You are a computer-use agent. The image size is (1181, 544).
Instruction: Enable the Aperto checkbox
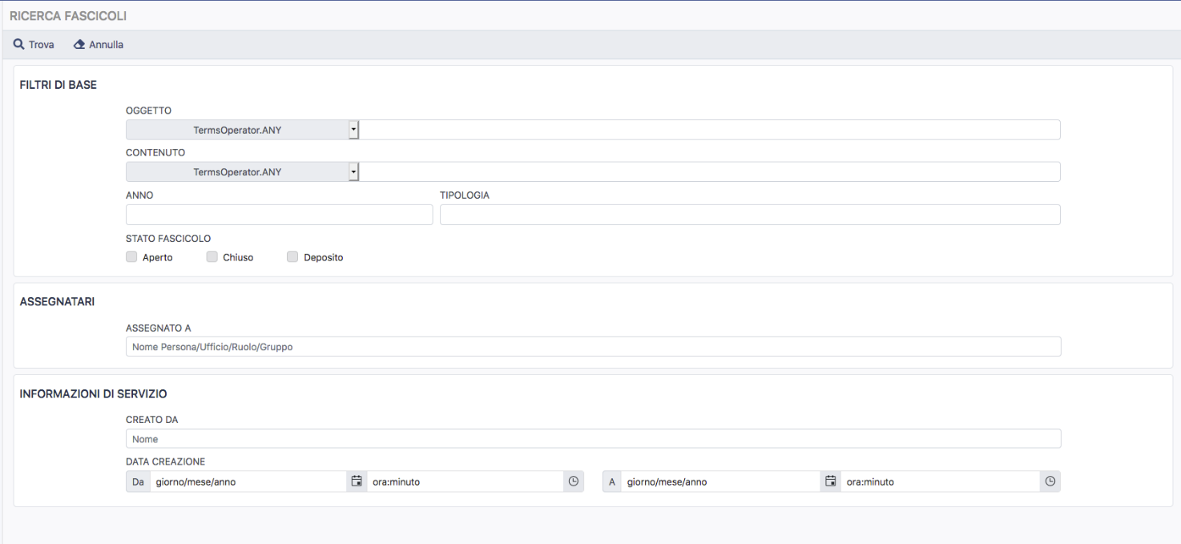pos(131,257)
